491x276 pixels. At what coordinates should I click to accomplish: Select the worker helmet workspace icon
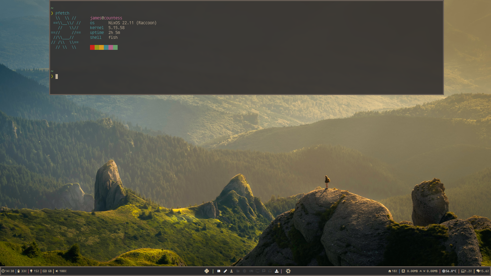pyautogui.click(x=231, y=271)
